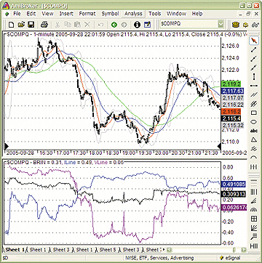Viewport: 262px width, 263px height.
Task: Open the Symbol menu
Action: click(110, 14)
